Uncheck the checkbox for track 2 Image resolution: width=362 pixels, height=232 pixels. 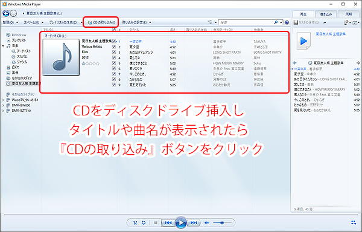pyautogui.click(x=114, y=47)
